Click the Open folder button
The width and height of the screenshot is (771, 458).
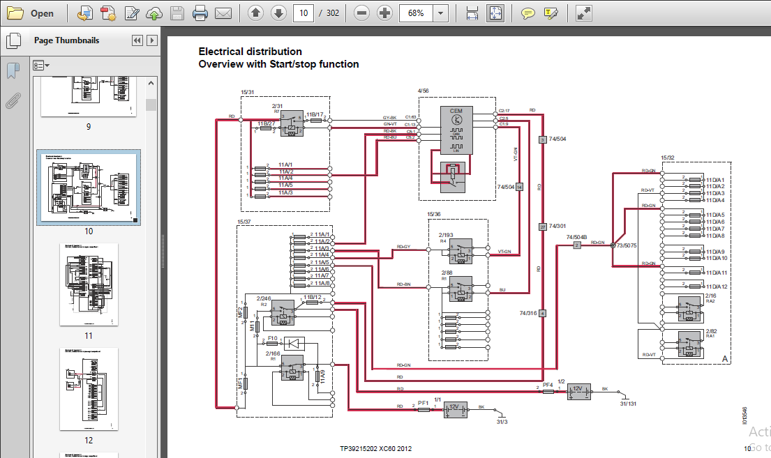pos(31,13)
